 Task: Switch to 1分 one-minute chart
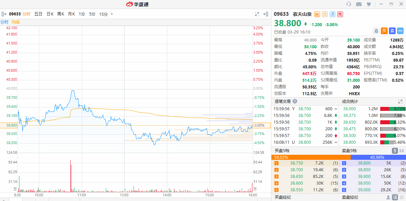(82, 14)
